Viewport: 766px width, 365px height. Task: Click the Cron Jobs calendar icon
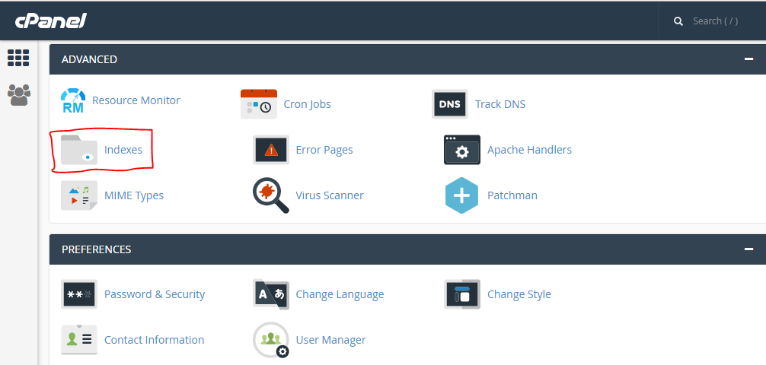(x=259, y=104)
